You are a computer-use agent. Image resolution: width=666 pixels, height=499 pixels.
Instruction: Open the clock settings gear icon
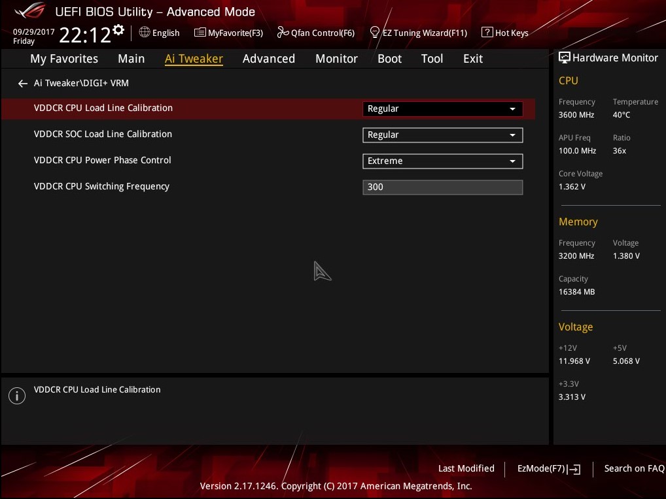118,29
